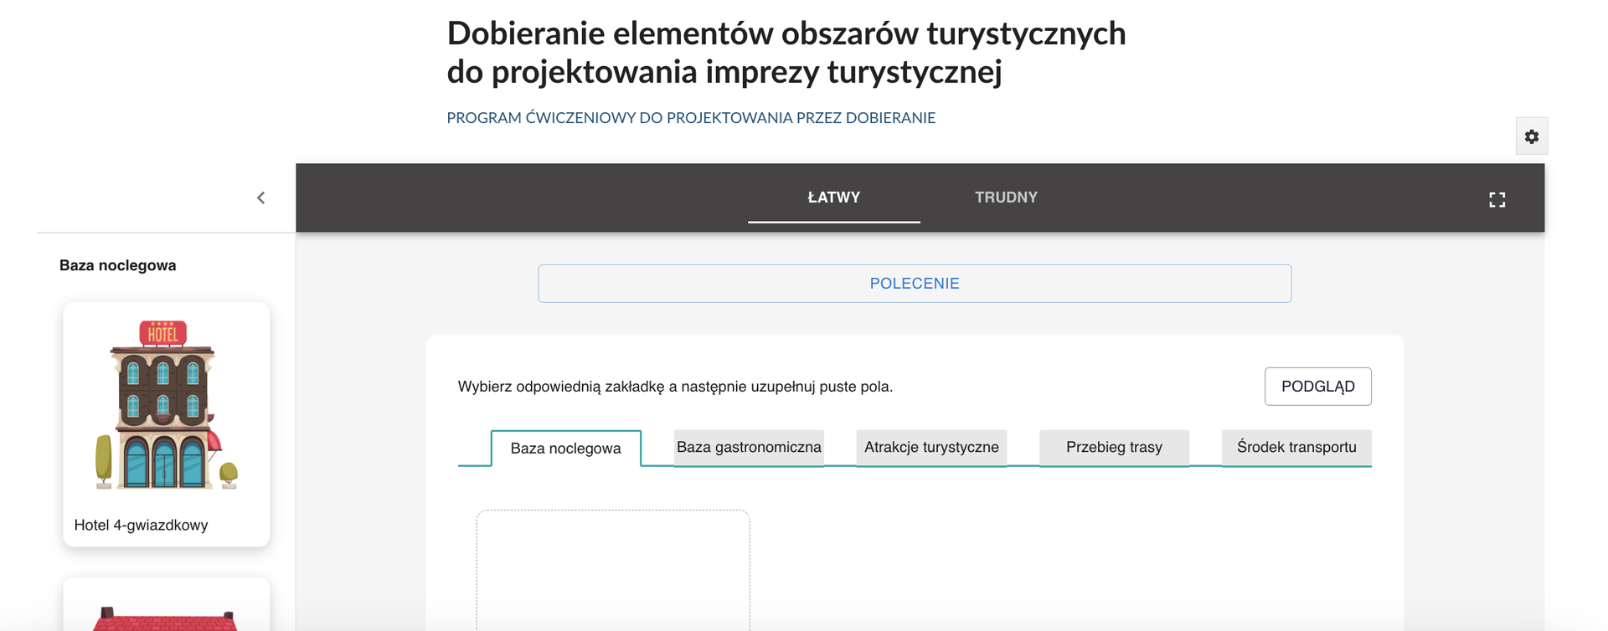Click the 'Wybierz odpowiednią zakładkę' instruction text

(x=675, y=387)
